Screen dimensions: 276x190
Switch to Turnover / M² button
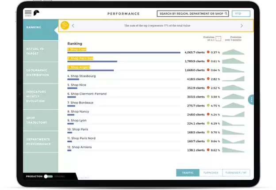(236, 173)
